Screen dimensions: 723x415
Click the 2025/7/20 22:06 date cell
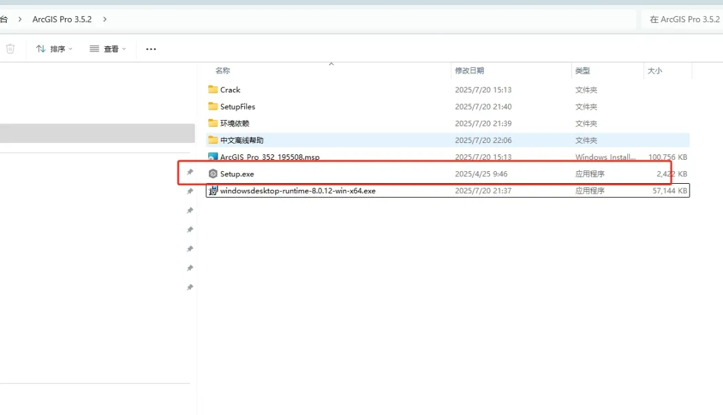tap(483, 140)
